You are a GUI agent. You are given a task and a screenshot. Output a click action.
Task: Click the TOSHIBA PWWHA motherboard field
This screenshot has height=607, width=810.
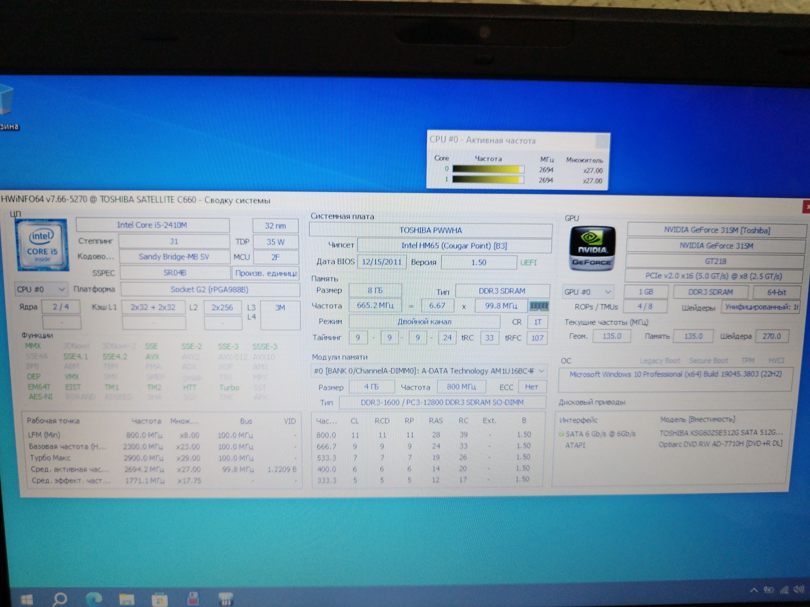coord(431,230)
